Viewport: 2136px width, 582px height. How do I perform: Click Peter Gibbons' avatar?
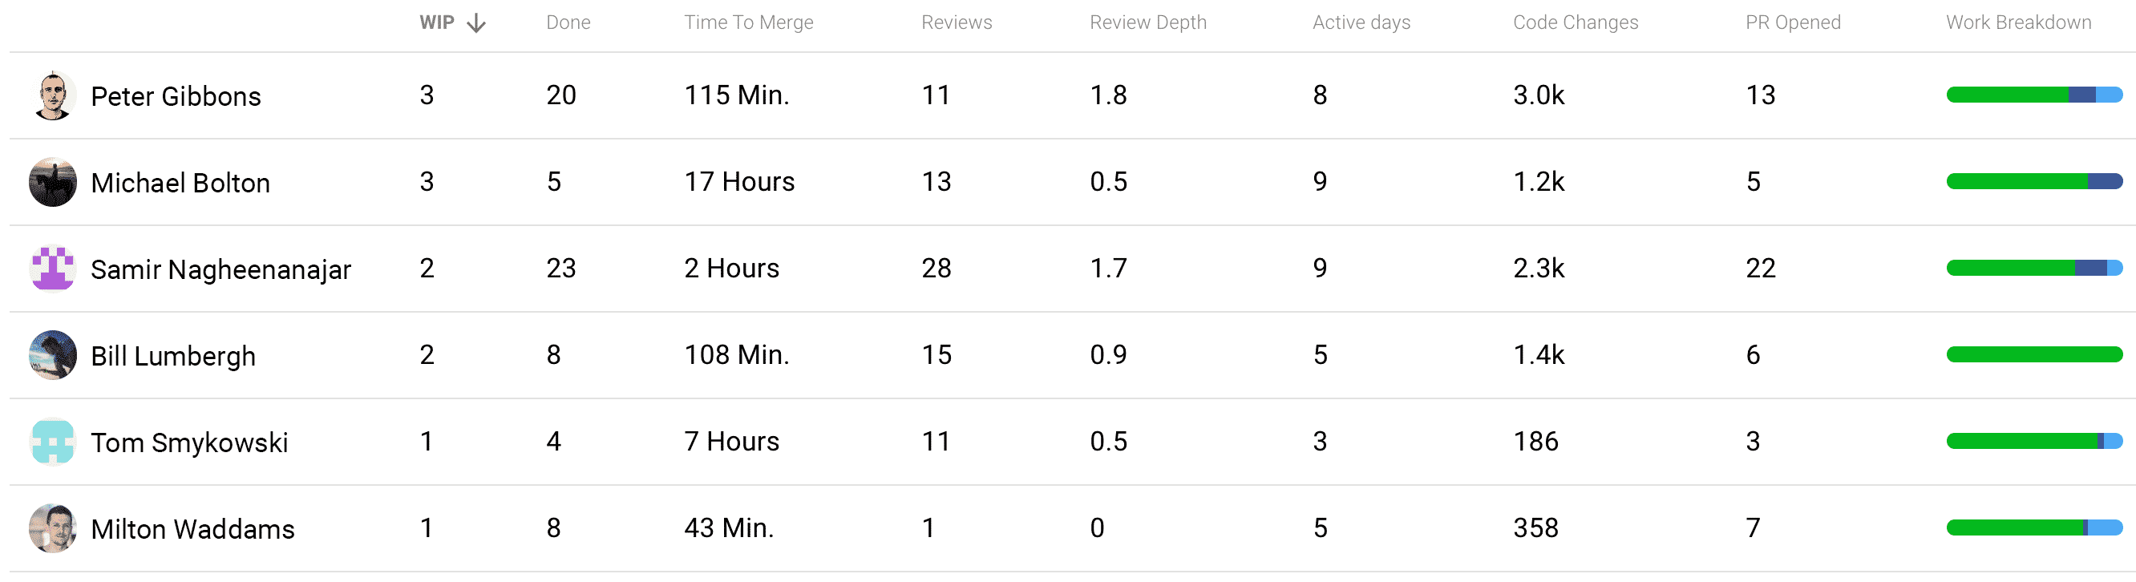[53, 96]
